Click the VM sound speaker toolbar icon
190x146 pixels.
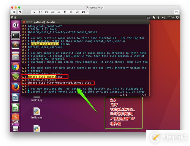tap(65, 12)
